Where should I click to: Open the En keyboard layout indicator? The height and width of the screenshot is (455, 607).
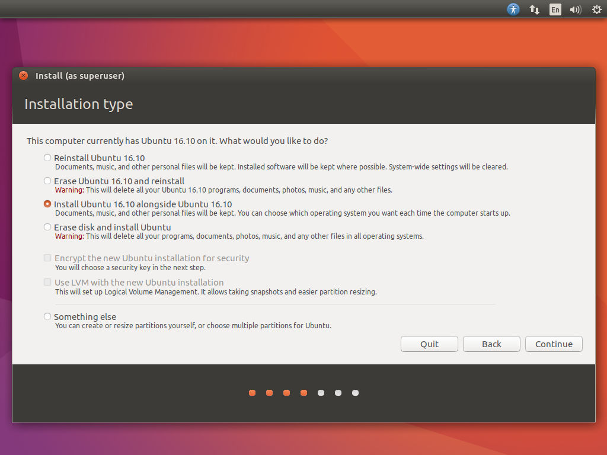tap(555, 9)
